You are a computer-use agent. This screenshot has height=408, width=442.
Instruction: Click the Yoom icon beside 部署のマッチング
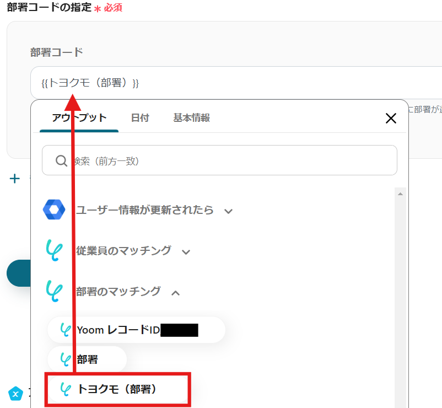point(54,291)
